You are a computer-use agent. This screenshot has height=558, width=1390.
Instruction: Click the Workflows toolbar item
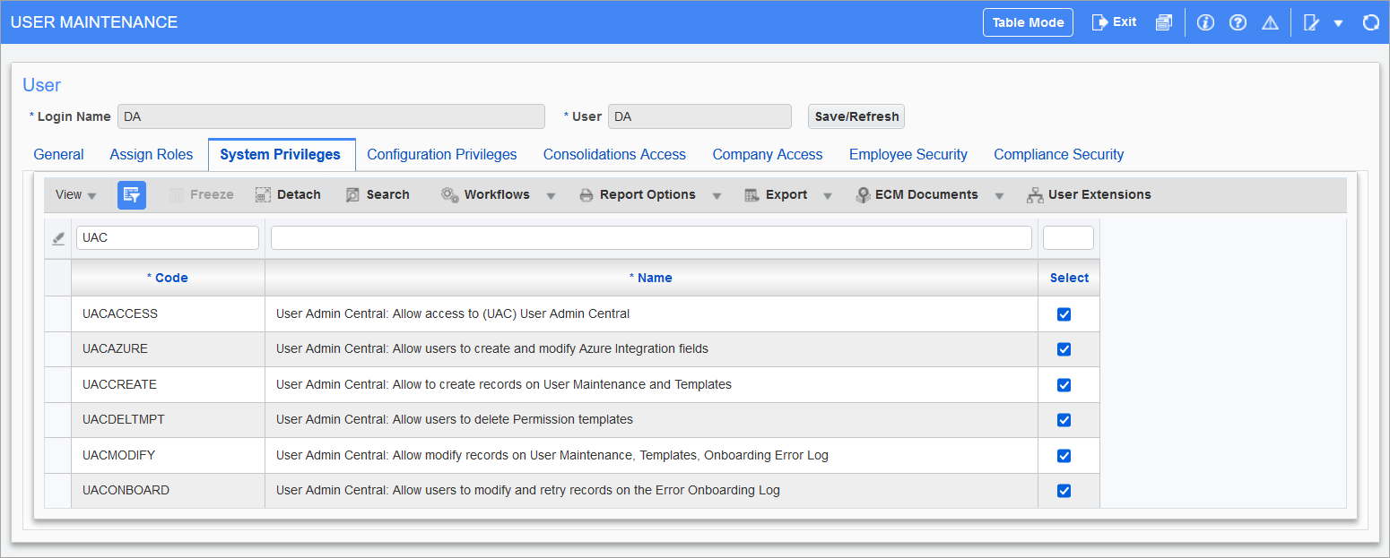tap(486, 194)
